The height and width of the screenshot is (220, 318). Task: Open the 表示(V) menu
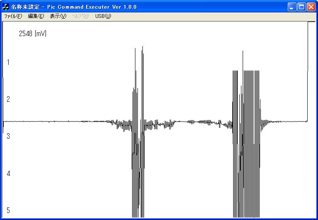pos(58,16)
